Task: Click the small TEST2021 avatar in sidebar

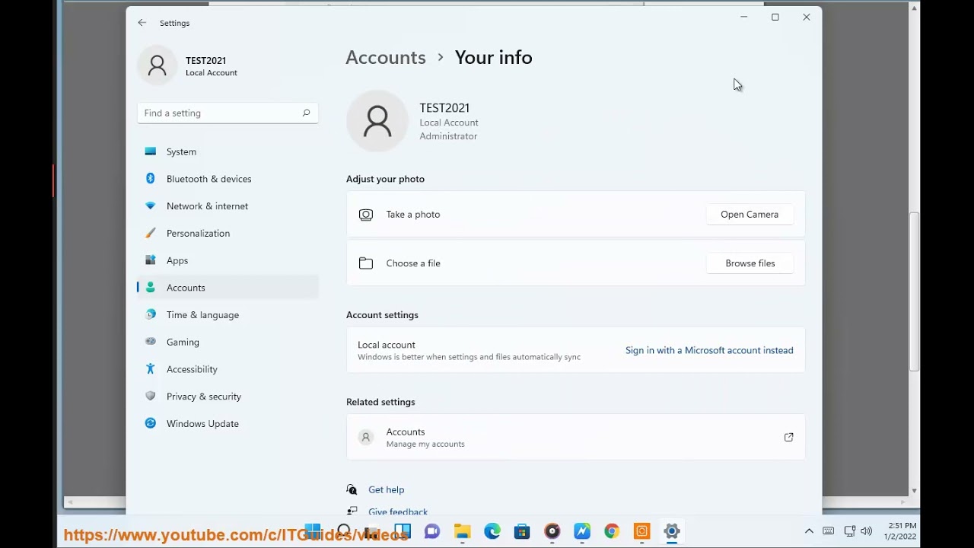Action: pos(158,66)
